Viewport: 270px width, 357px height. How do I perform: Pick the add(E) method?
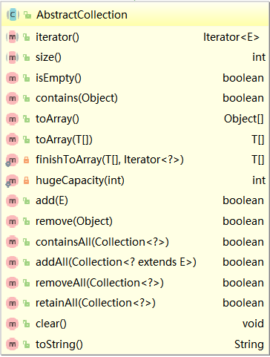coord(135,200)
